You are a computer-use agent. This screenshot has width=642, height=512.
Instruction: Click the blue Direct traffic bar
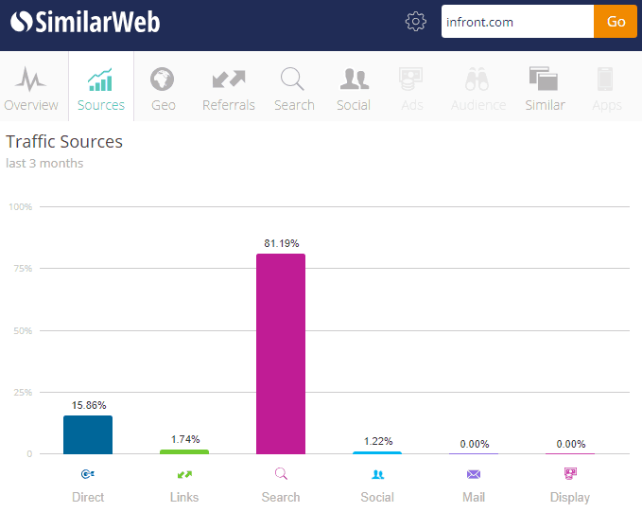pyautogui.click(x=88, y=434)
